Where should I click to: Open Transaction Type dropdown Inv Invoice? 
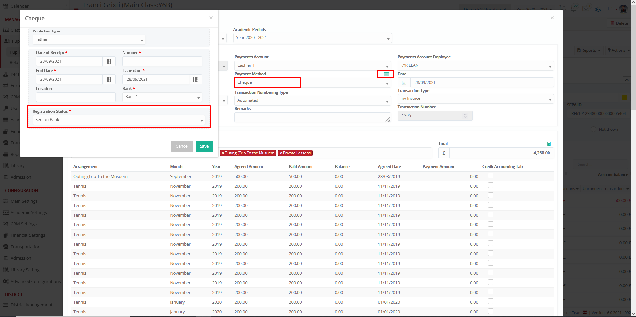point(476,99)
